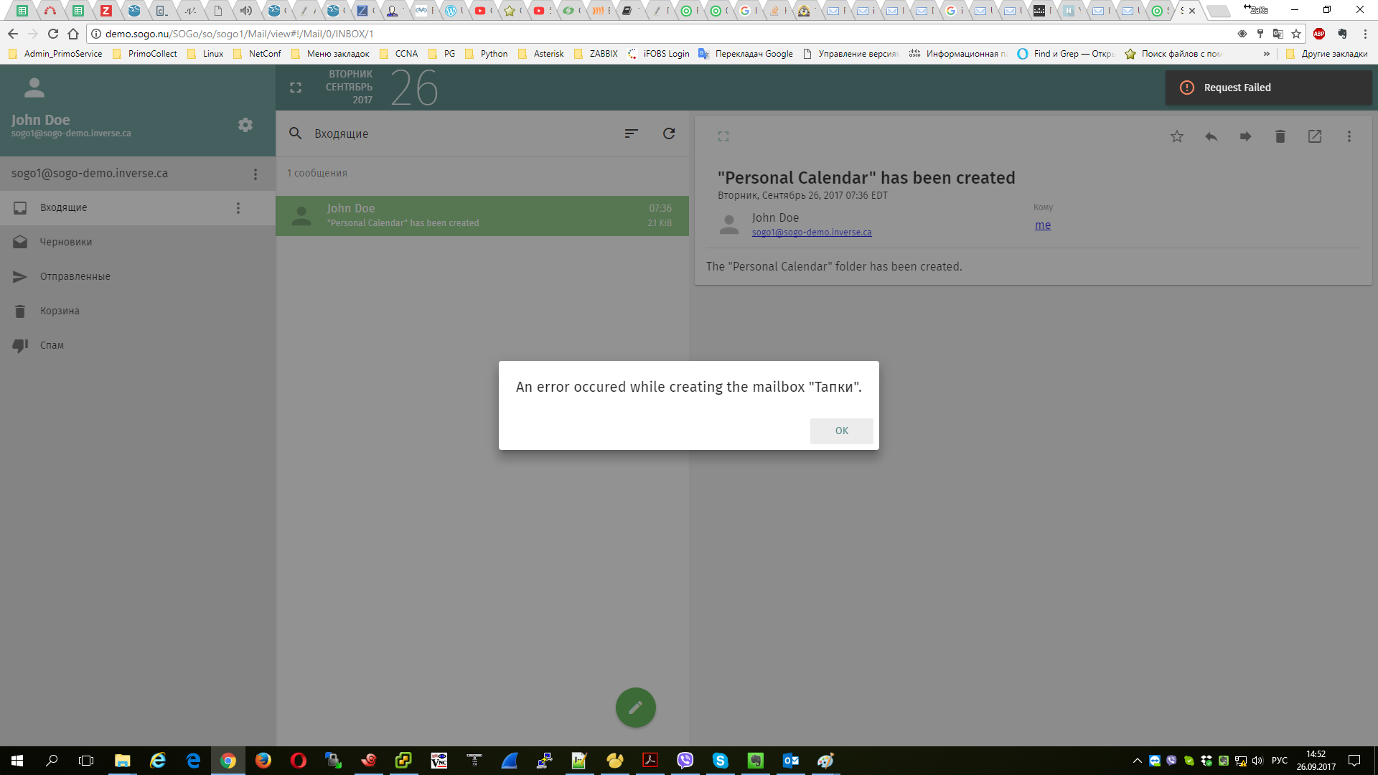
Task: Open the Отправленные folder
Action: 75,276
